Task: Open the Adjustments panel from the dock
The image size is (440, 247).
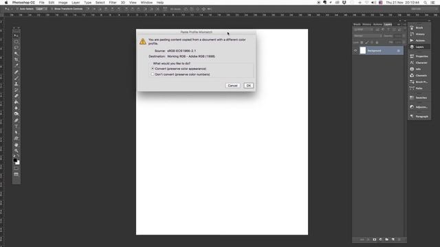Action: (x=419, y=107)
